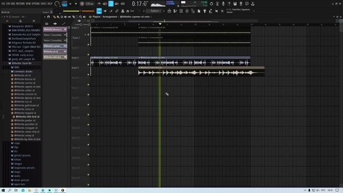Click the tempo value field

[x=90, y=4]
